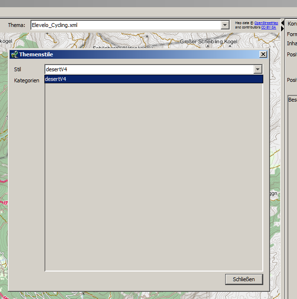Click the Elevelo_Cycling.xml theme field
Viewport: 297px width, 299px height.
click(125, 25)
